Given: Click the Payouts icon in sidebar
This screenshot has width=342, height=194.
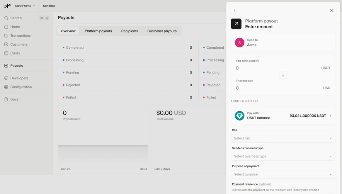Looking at the screenshot, I should tap(6, 65).
